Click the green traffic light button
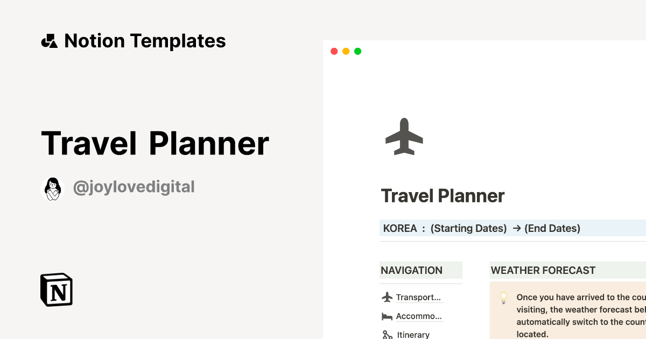Screen dimensions: 646x339 (357, 51)
